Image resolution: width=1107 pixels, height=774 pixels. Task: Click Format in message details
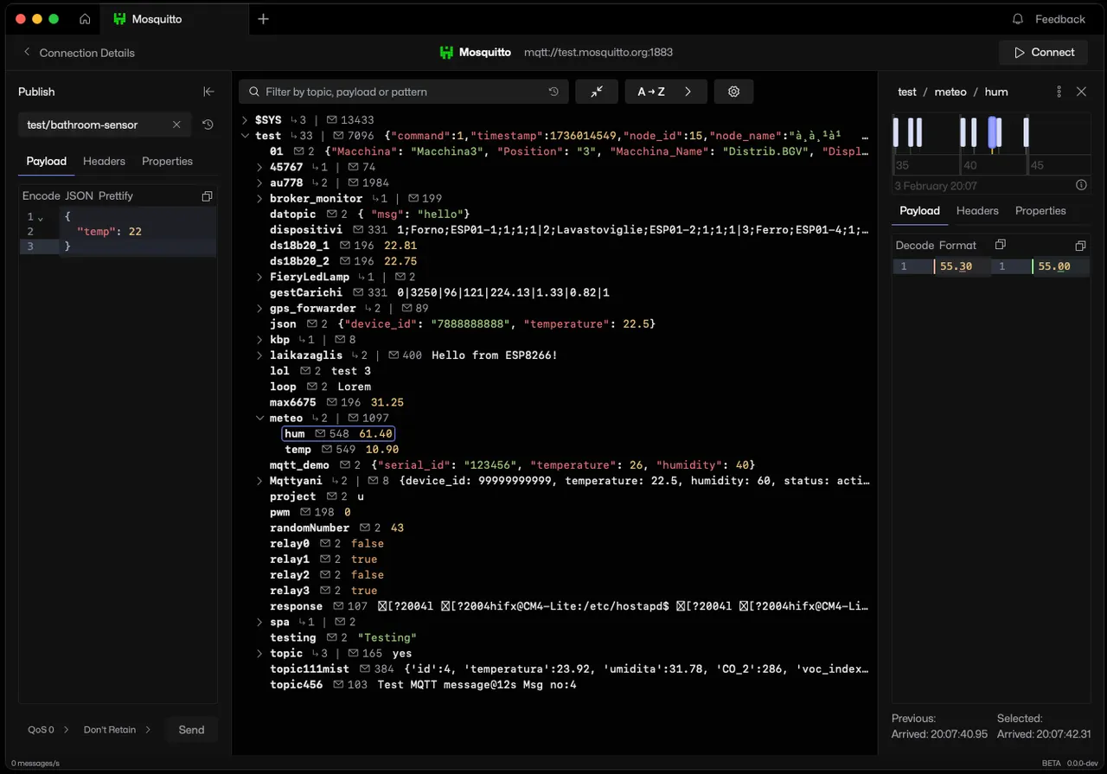957,246
